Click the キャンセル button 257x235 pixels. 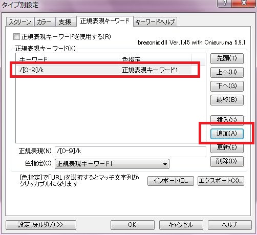[x=181, y=225]
